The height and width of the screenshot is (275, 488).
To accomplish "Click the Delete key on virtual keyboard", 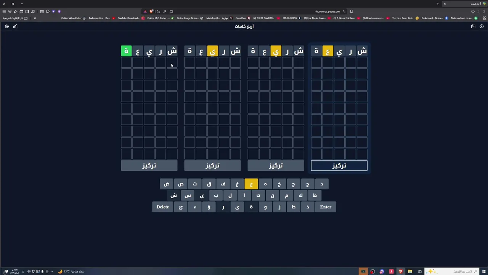I will [163, 207].
